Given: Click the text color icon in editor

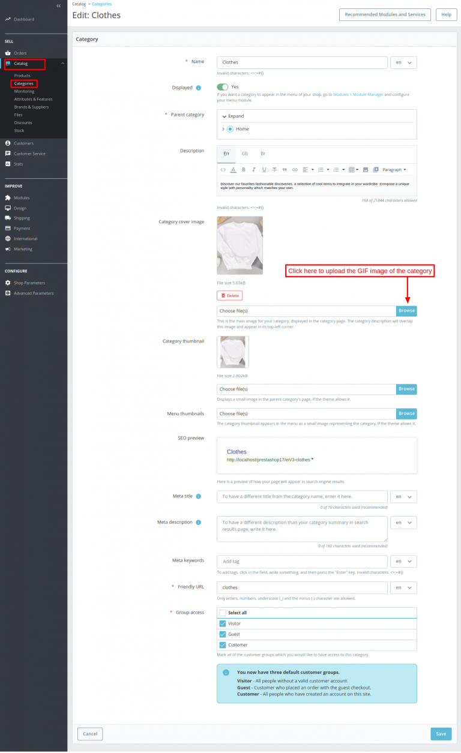Looking at the screenshot, I should 234,169.
